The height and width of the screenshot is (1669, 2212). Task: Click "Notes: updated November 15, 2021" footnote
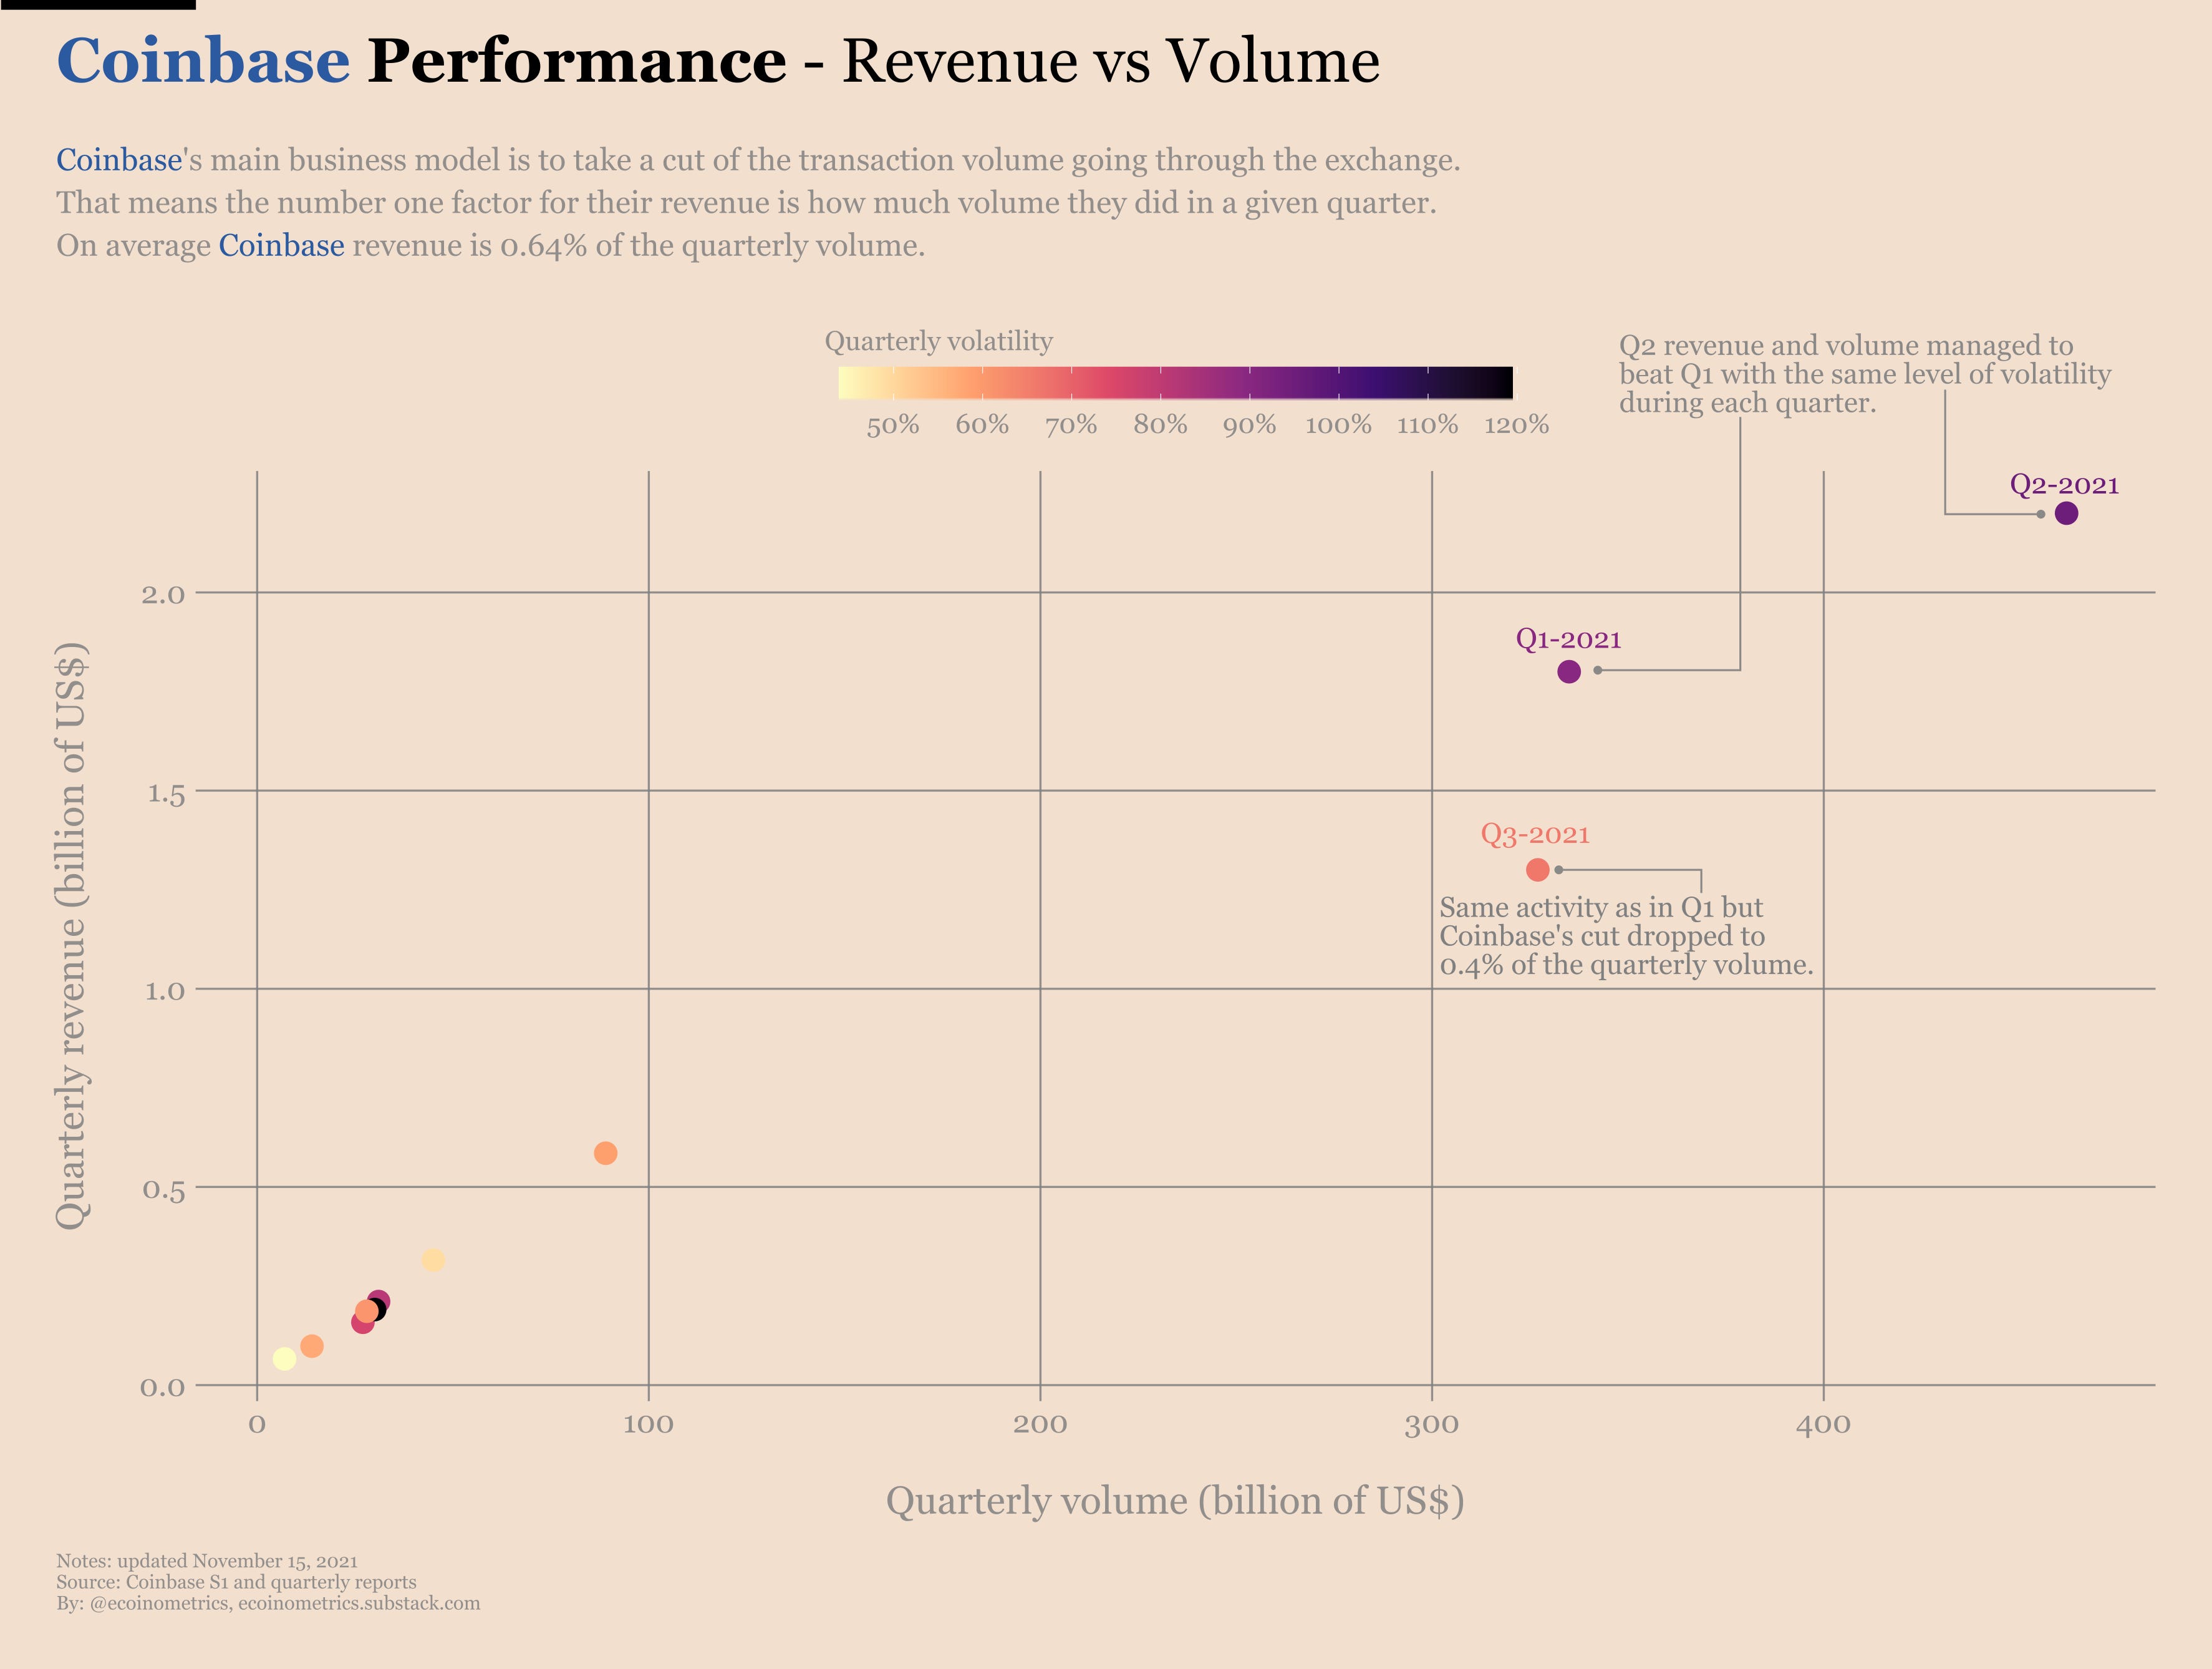(x=207, y=1561)
